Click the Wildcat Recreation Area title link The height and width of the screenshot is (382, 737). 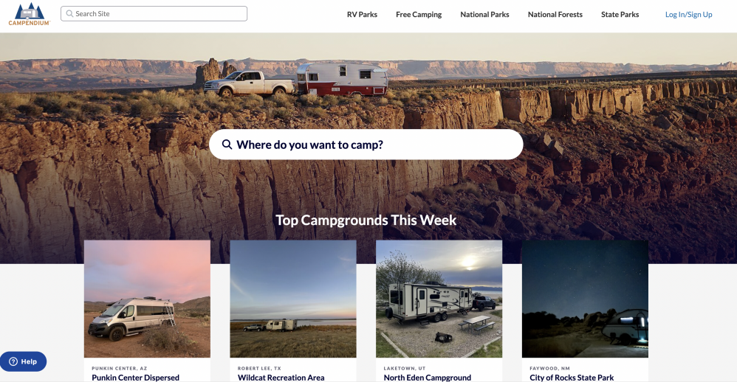(x=281, y=378)
